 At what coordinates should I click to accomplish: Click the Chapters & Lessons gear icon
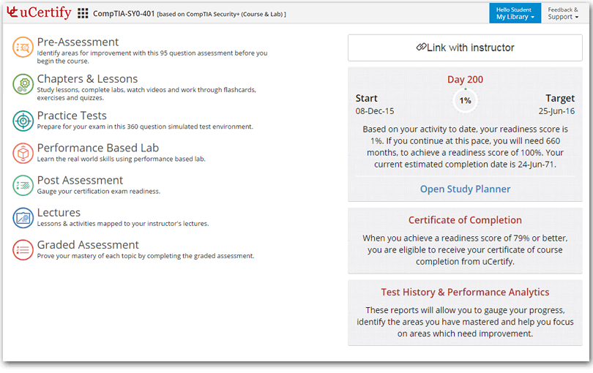(x=23, y=84)
